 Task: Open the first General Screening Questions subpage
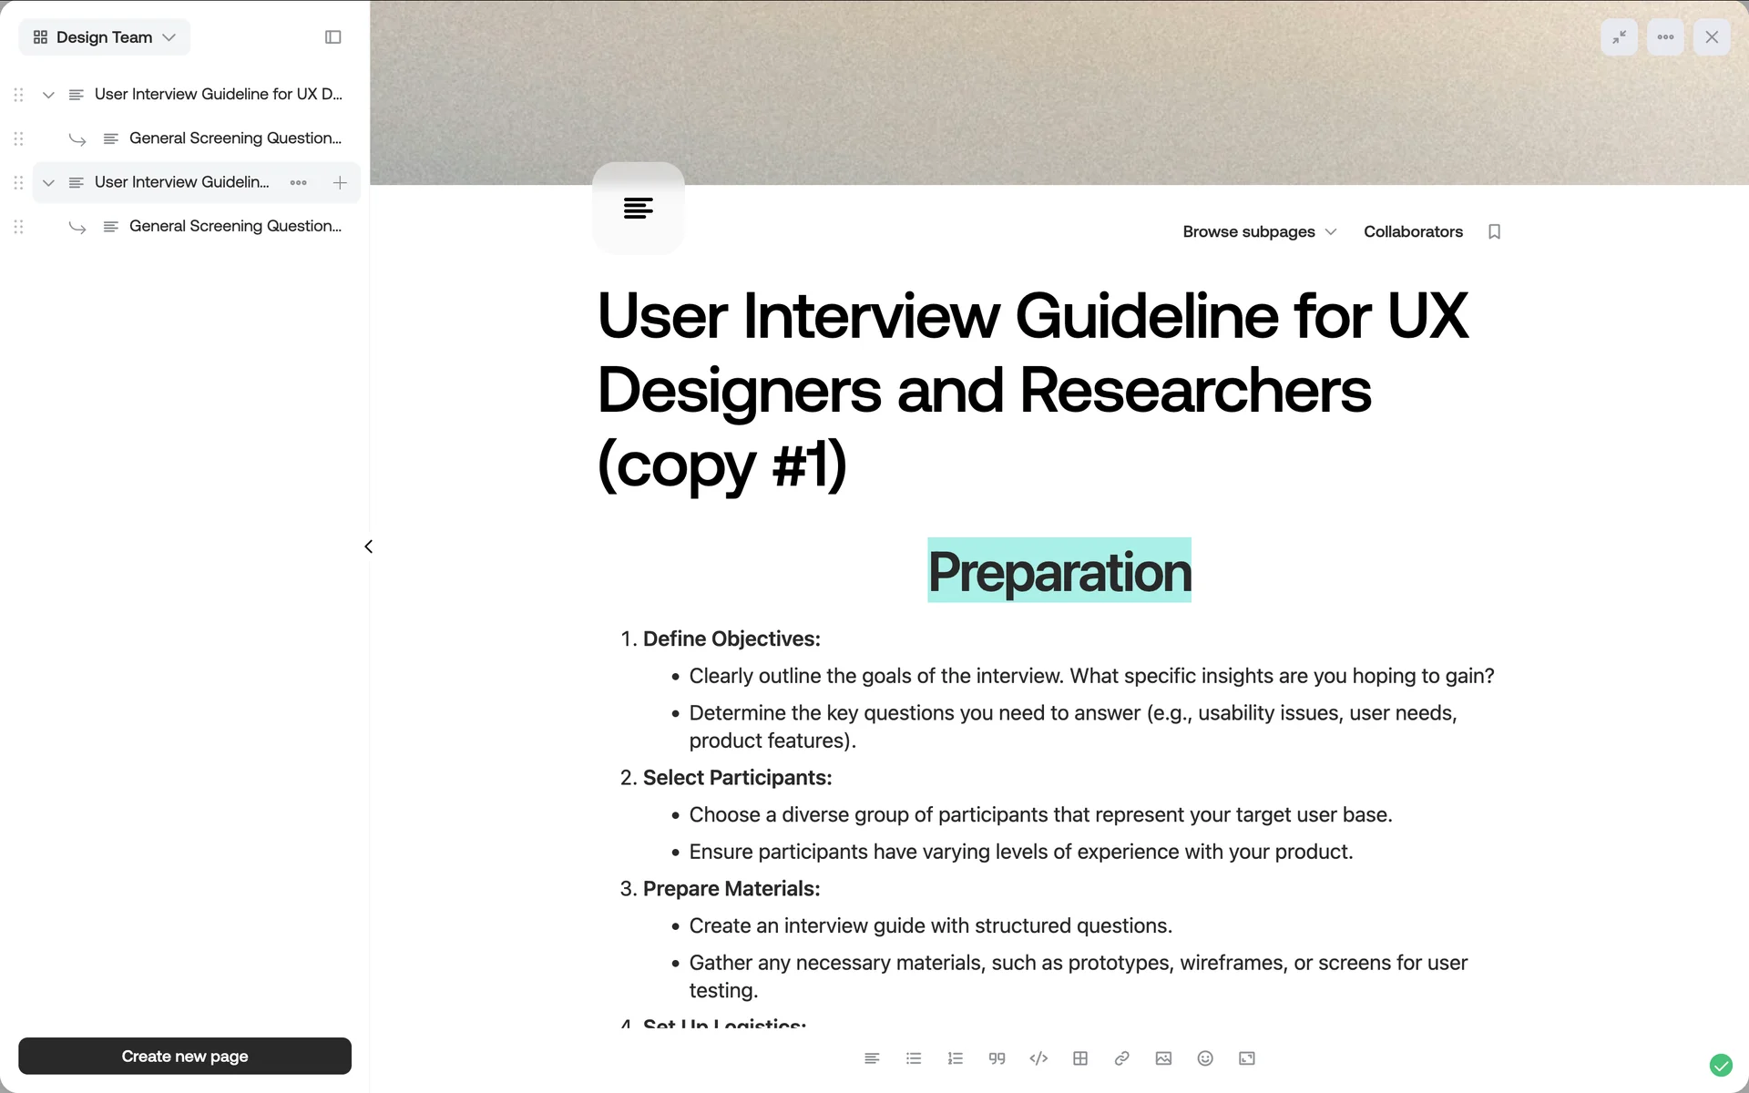click(234, 138)
